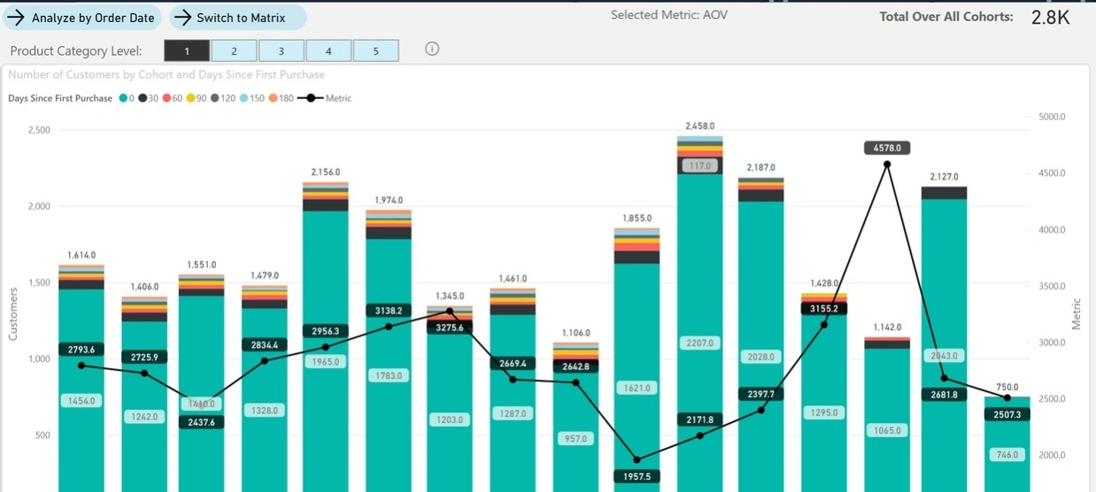This screenshot has width=1096, height=492.
Task: Select the red 60-day legend dot
Action: tap(166, 98)
